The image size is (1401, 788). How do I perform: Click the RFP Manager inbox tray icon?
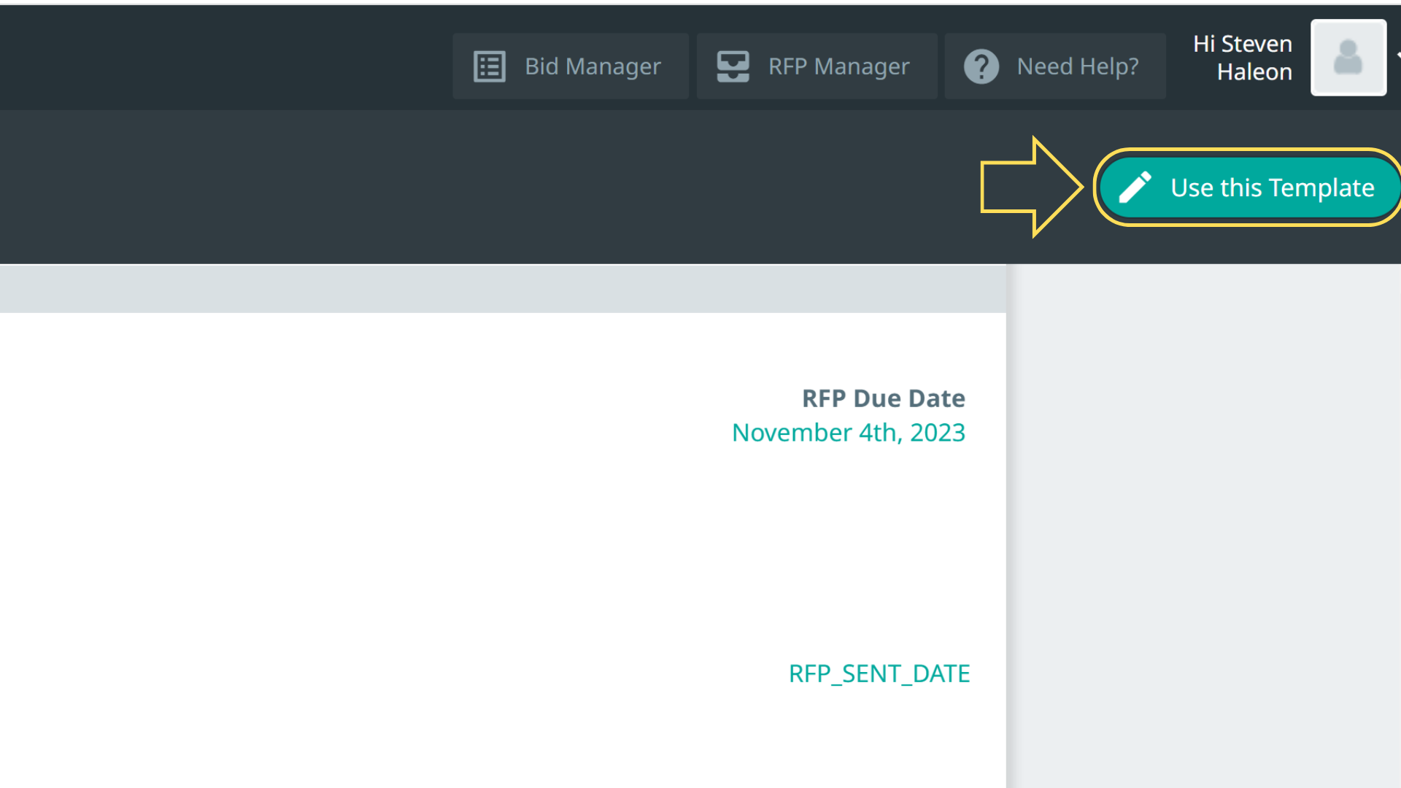[x=733, y=66]
